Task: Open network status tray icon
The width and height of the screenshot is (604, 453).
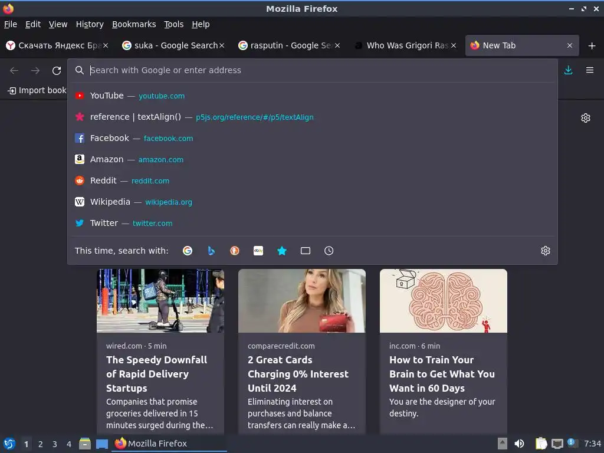Action: (557, 444)
